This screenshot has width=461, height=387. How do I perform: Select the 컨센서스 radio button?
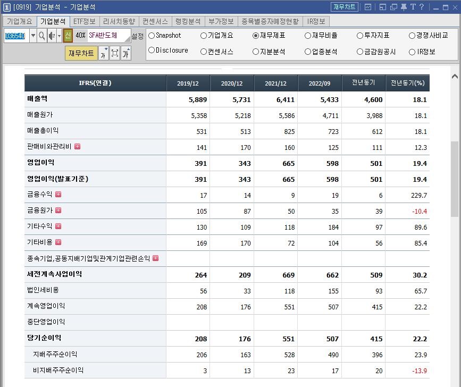[204, 52]
